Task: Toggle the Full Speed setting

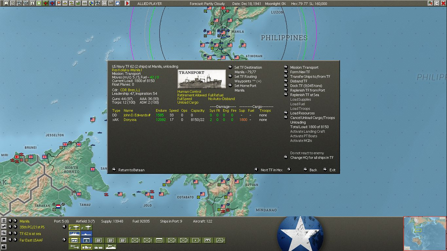Action: (x=185, y=99)
